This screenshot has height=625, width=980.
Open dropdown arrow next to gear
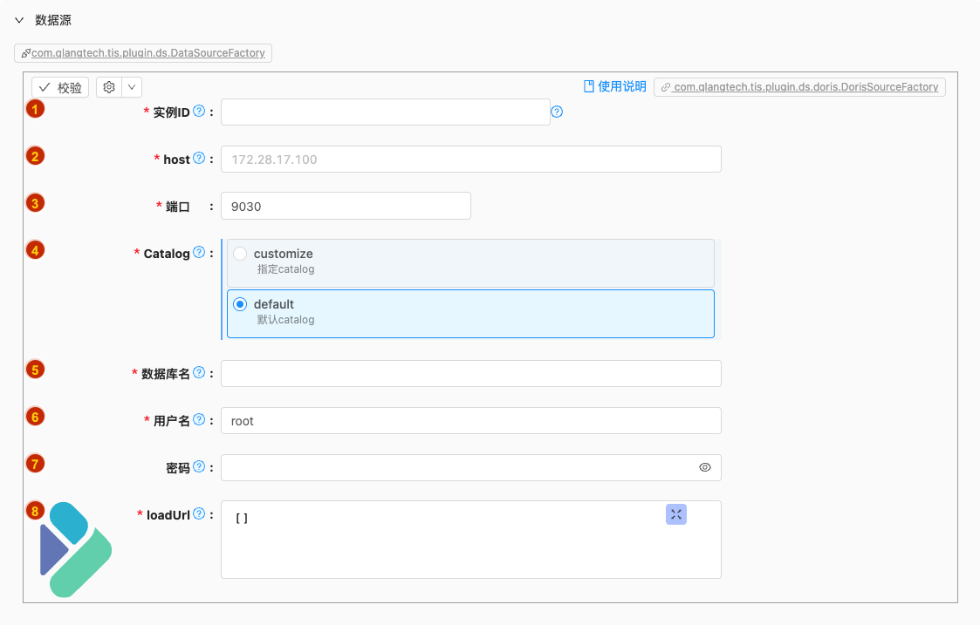(x=132, y=87)
